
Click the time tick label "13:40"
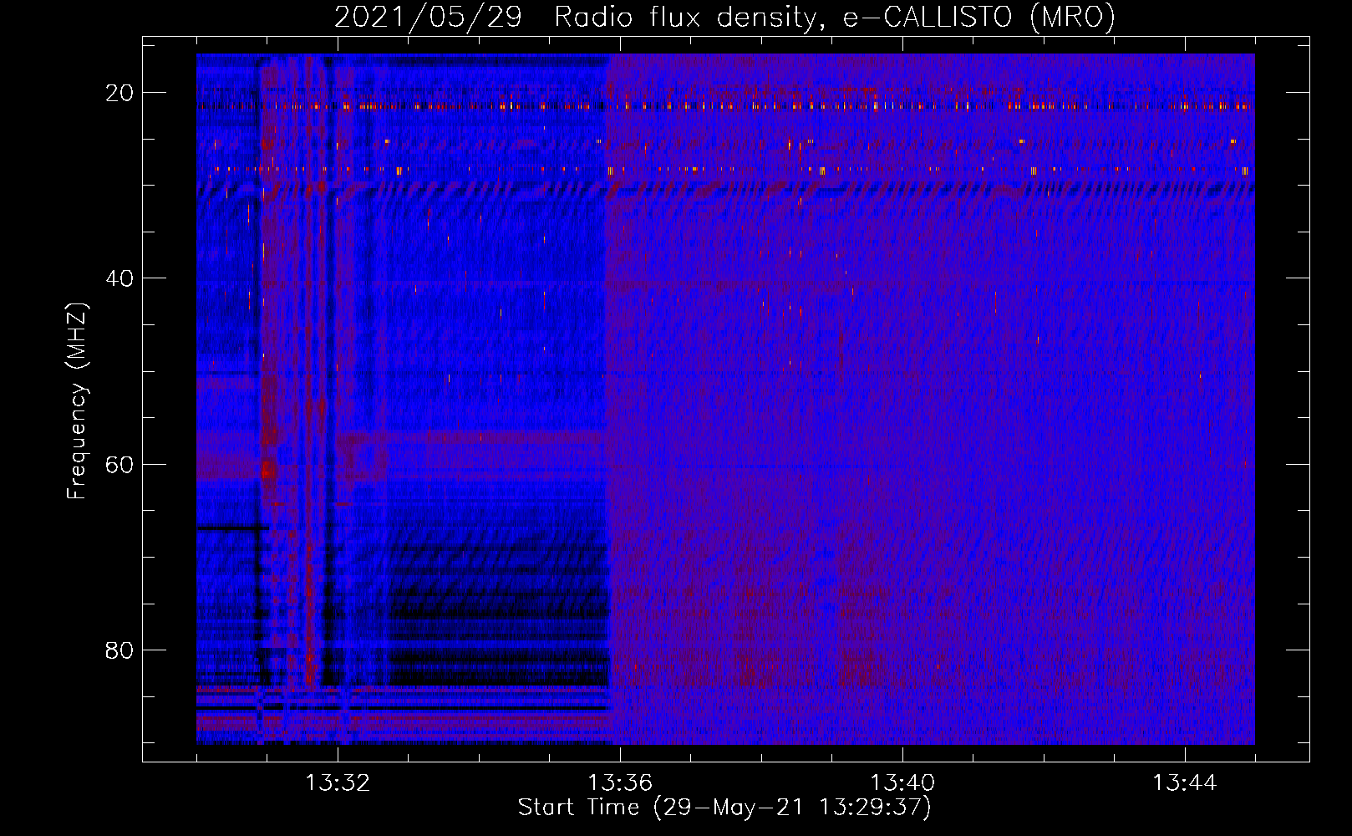click(x=902, y=783)
